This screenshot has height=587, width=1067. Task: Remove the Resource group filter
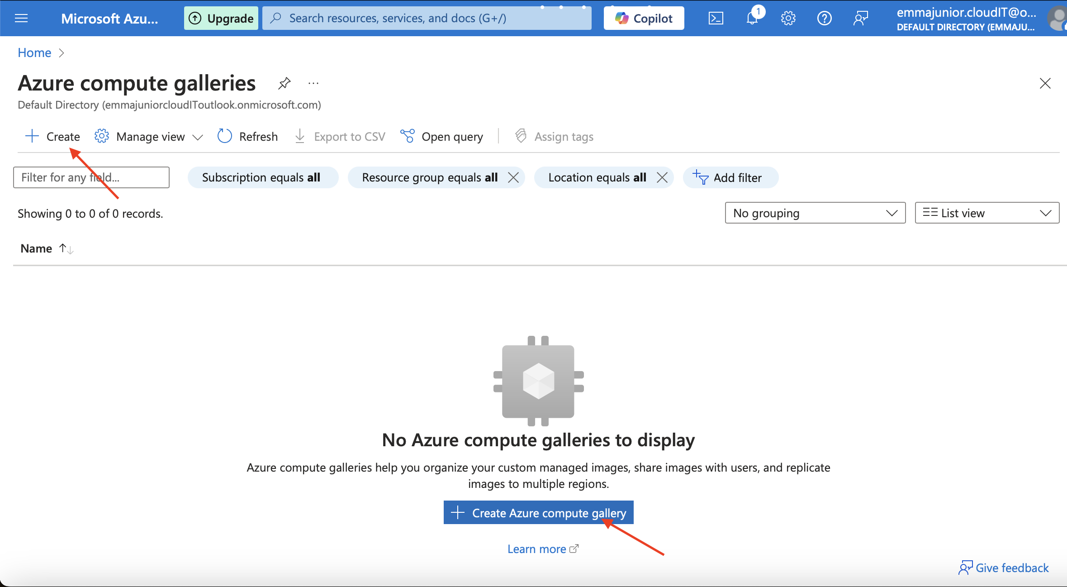click(x=513, y=177)
